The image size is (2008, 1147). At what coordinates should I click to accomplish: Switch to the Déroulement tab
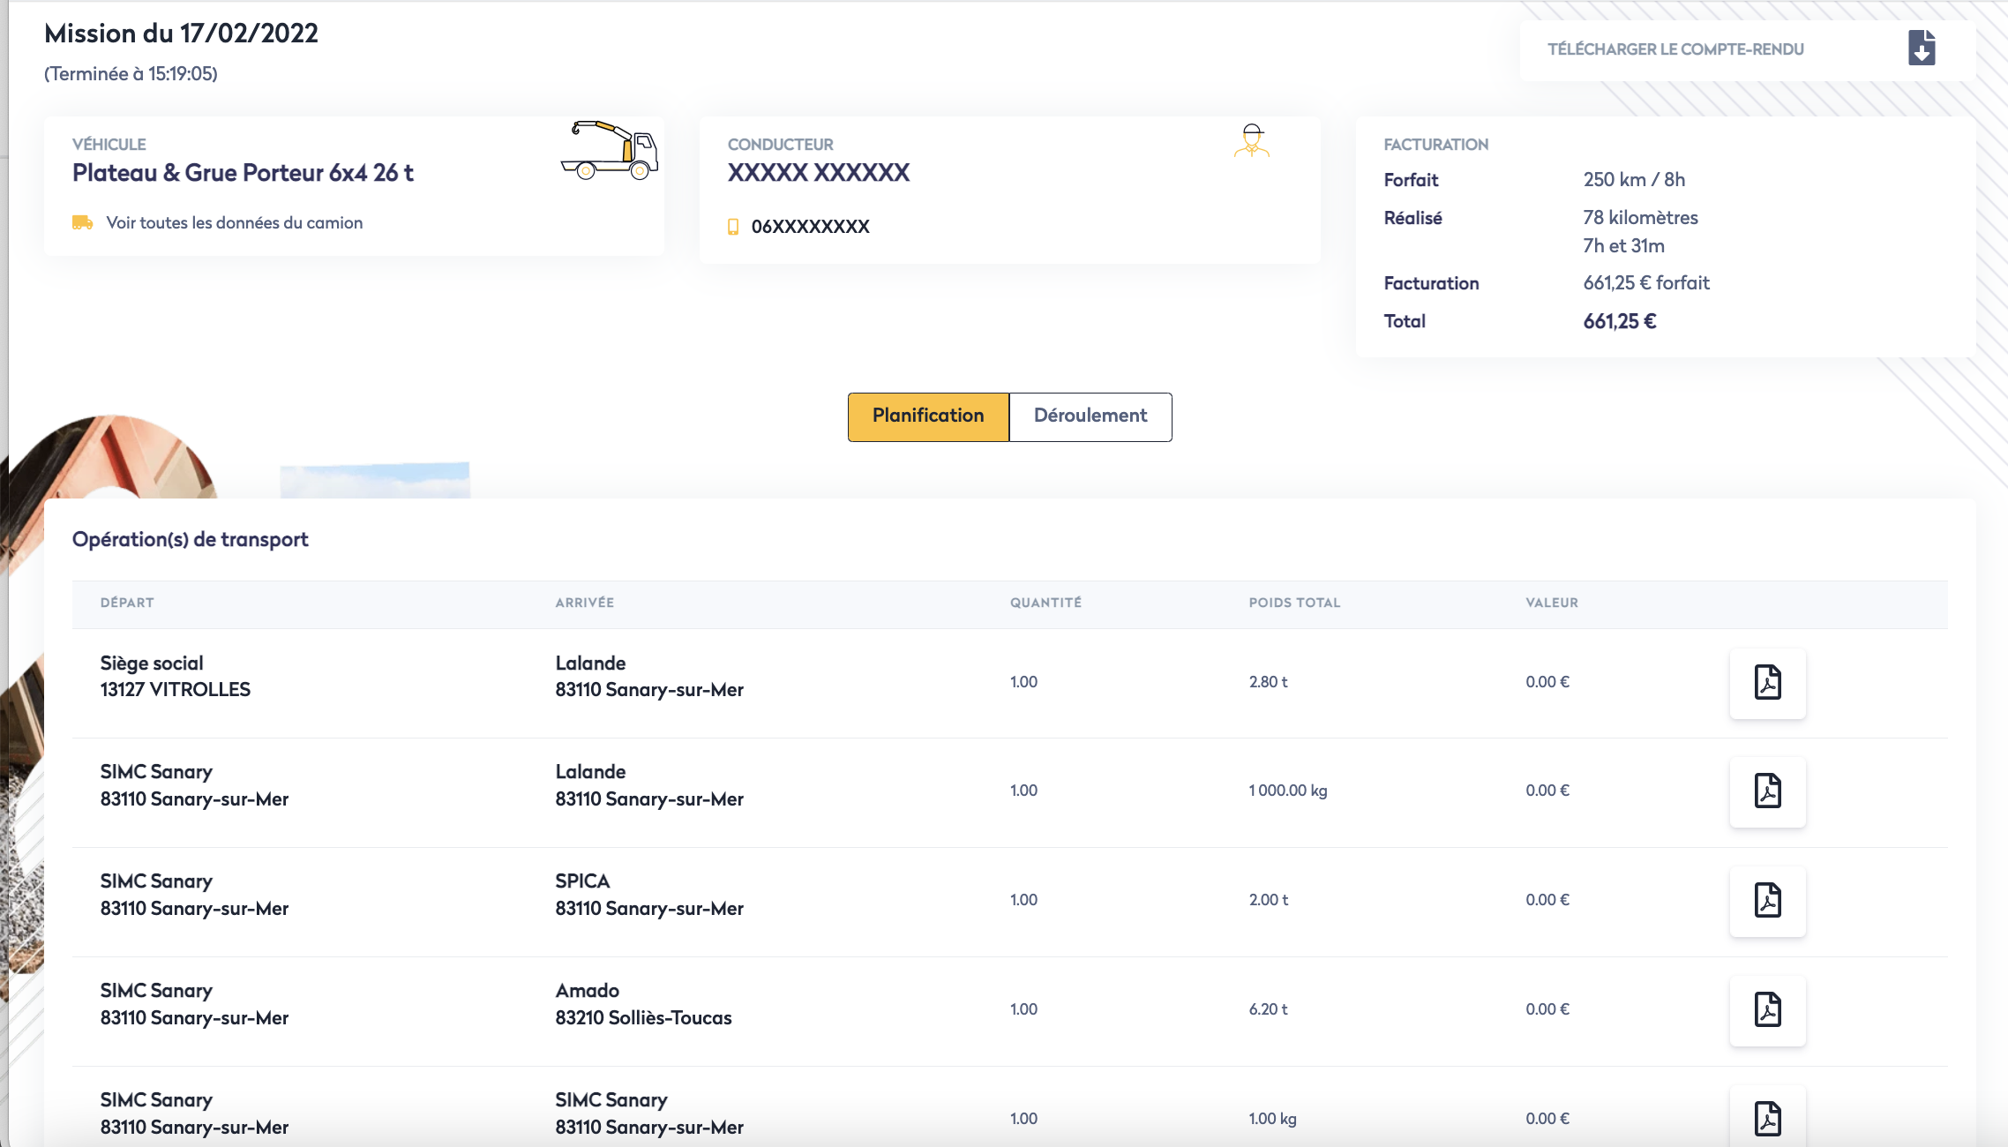(1090, 416)
